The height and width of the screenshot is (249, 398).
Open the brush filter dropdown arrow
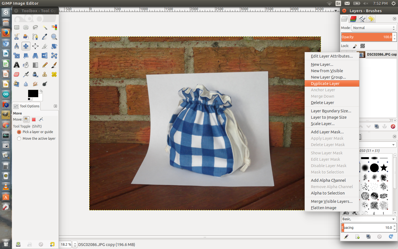[x=393, y=145]
